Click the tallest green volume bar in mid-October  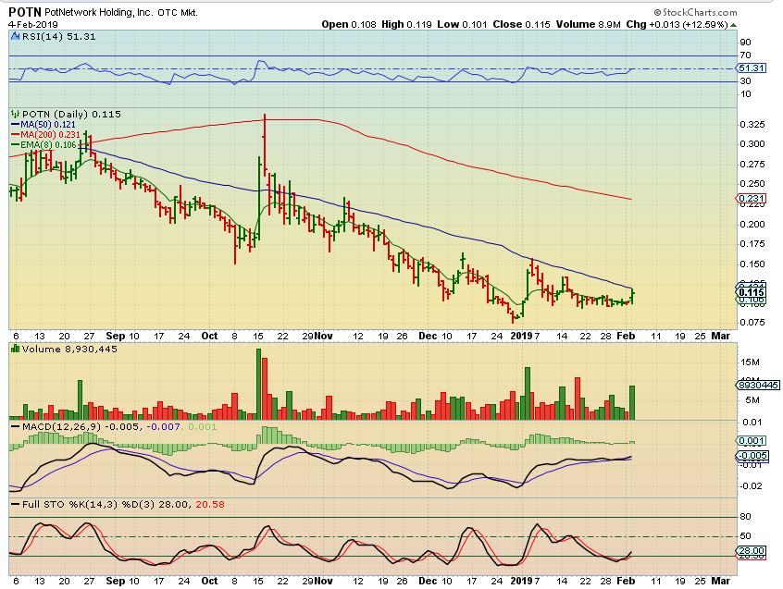tap(258, 384)
